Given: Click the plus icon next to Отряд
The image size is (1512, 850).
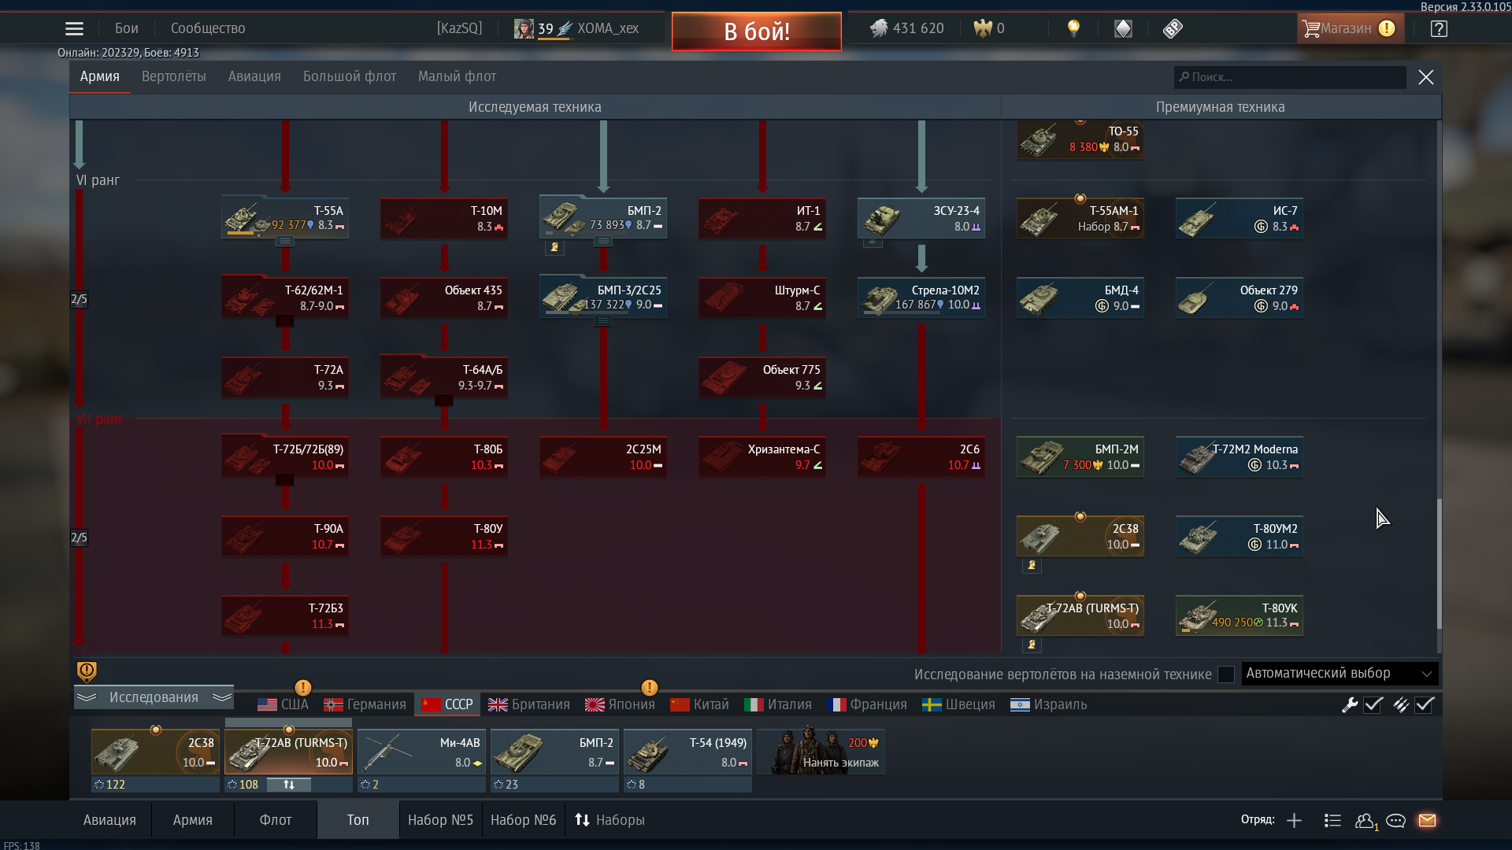Looking at the screenshot, I should click(1294, 820).
